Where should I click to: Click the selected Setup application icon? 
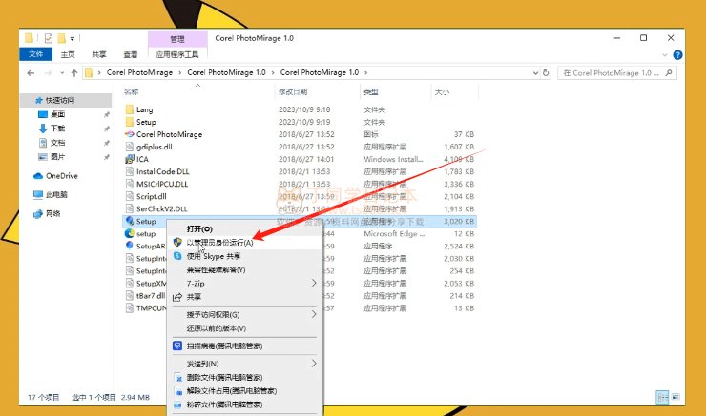[130, 221]
